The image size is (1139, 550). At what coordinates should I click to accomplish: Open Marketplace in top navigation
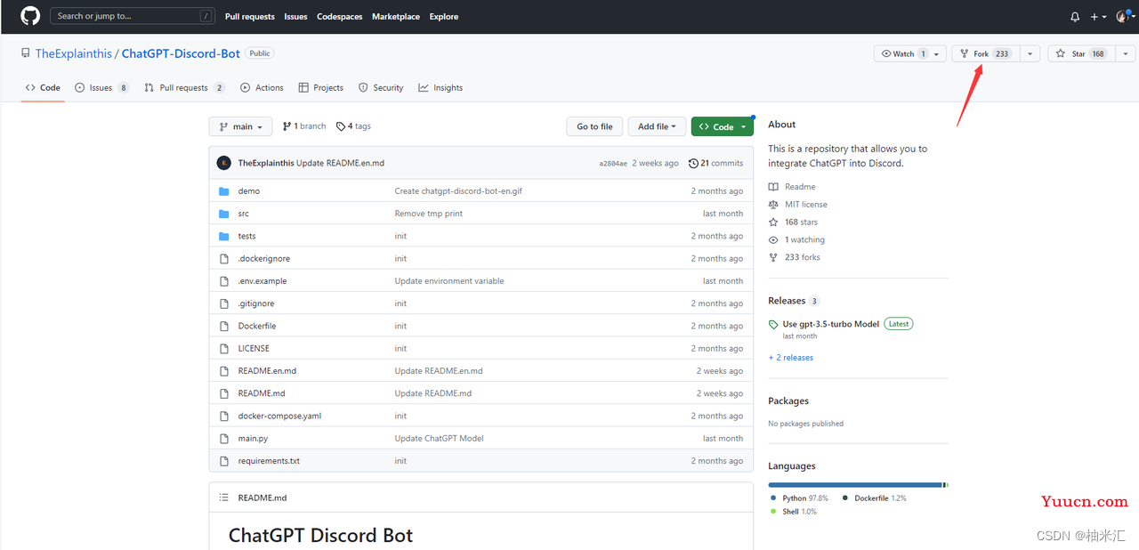pyautogui.click(x=396, y=16)
